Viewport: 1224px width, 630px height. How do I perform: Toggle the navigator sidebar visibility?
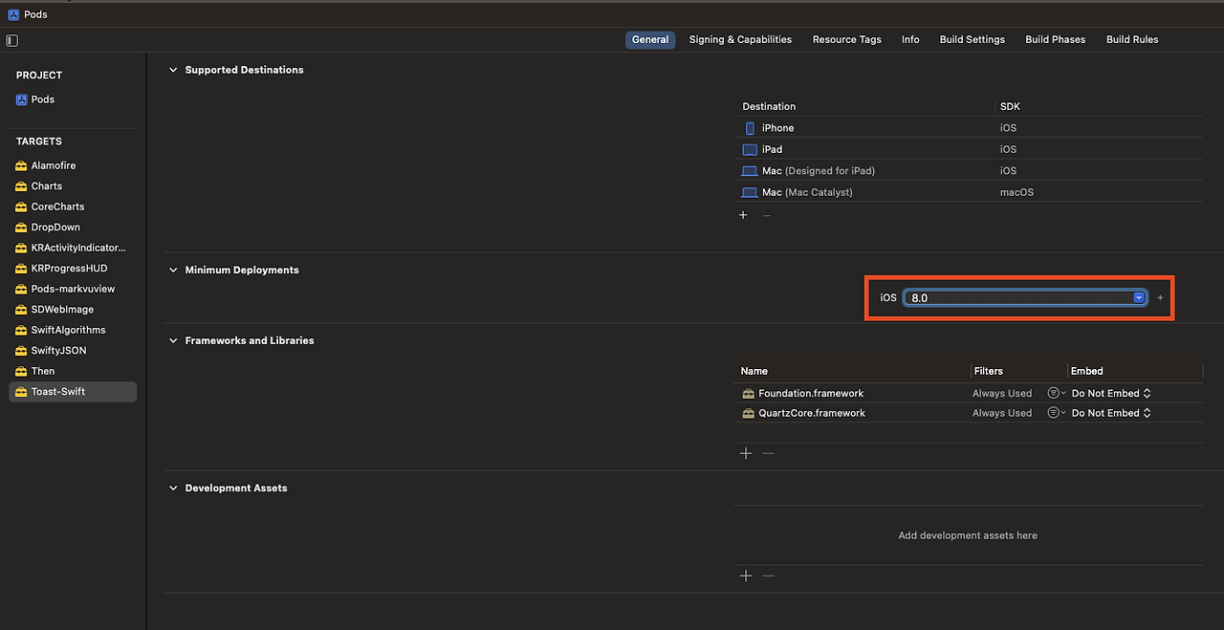(11, 40)
